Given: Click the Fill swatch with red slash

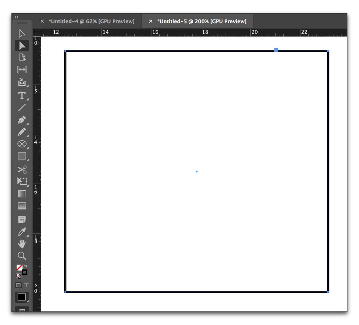Looking at the screenshot, I should pyautogui.click(x=19, y=267).
